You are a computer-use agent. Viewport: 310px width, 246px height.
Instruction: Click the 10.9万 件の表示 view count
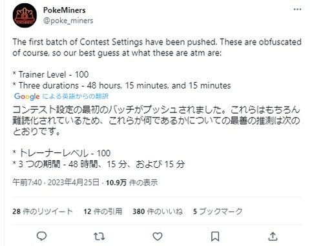tap(132, 183)
